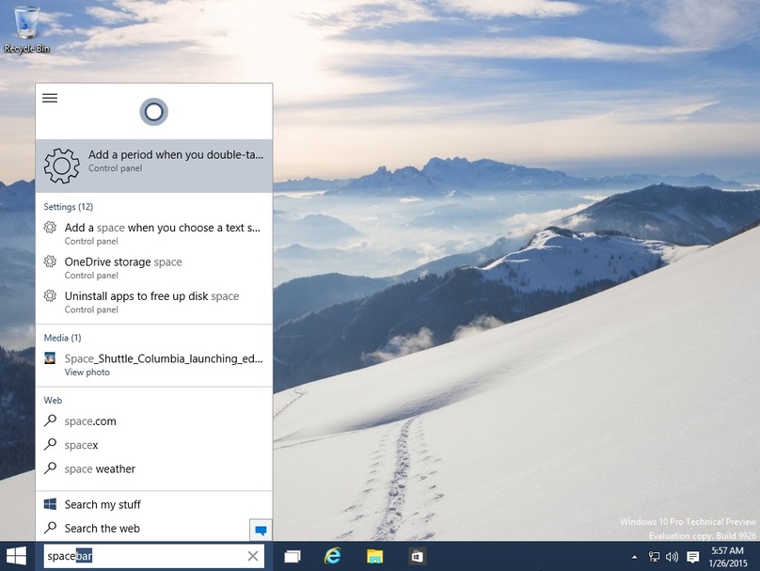Search web for space.com
760x571 pixels.
click(154, 421)
